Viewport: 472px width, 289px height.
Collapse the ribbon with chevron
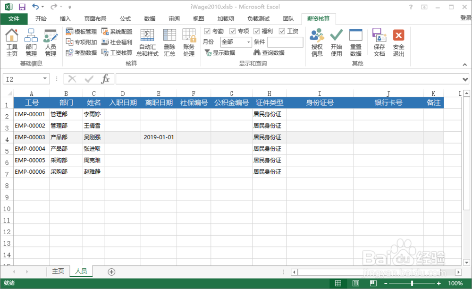pyautogui.click(x=465, y=64)
